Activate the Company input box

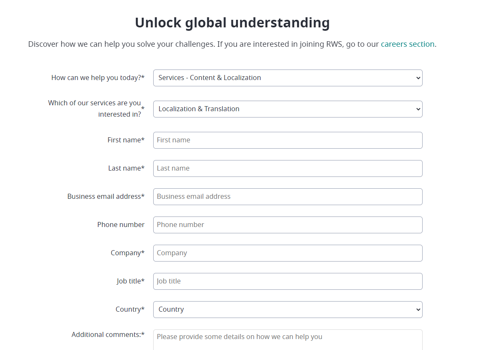coord(287,253)
